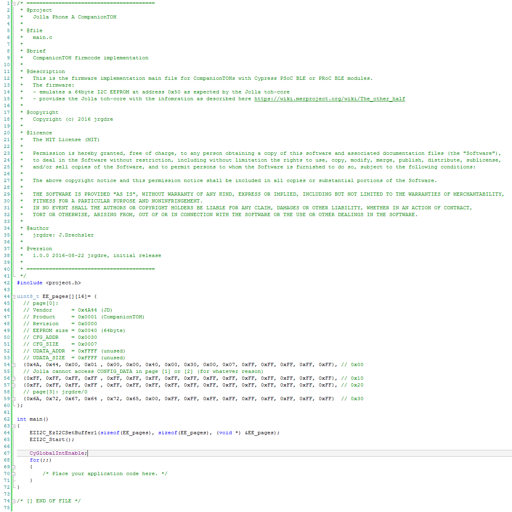Click line number 67 in the gutter
This screenshot has height=512, width=512.
point(7,453)
